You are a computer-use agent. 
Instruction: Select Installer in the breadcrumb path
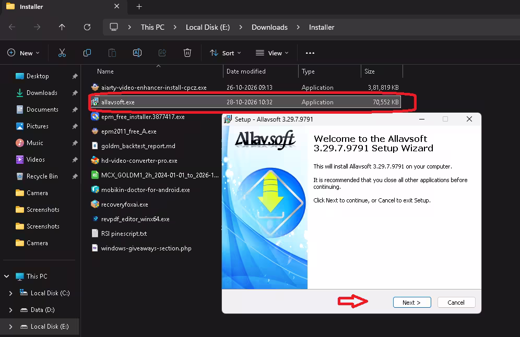coord(322,28)
